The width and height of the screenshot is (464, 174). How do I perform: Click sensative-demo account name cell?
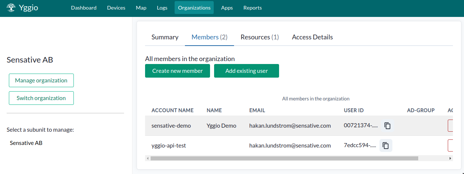tap(171, 126)
